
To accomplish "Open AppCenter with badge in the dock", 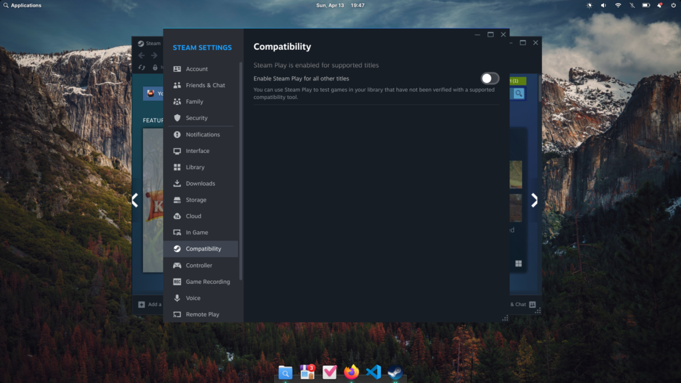I will 307,372.
